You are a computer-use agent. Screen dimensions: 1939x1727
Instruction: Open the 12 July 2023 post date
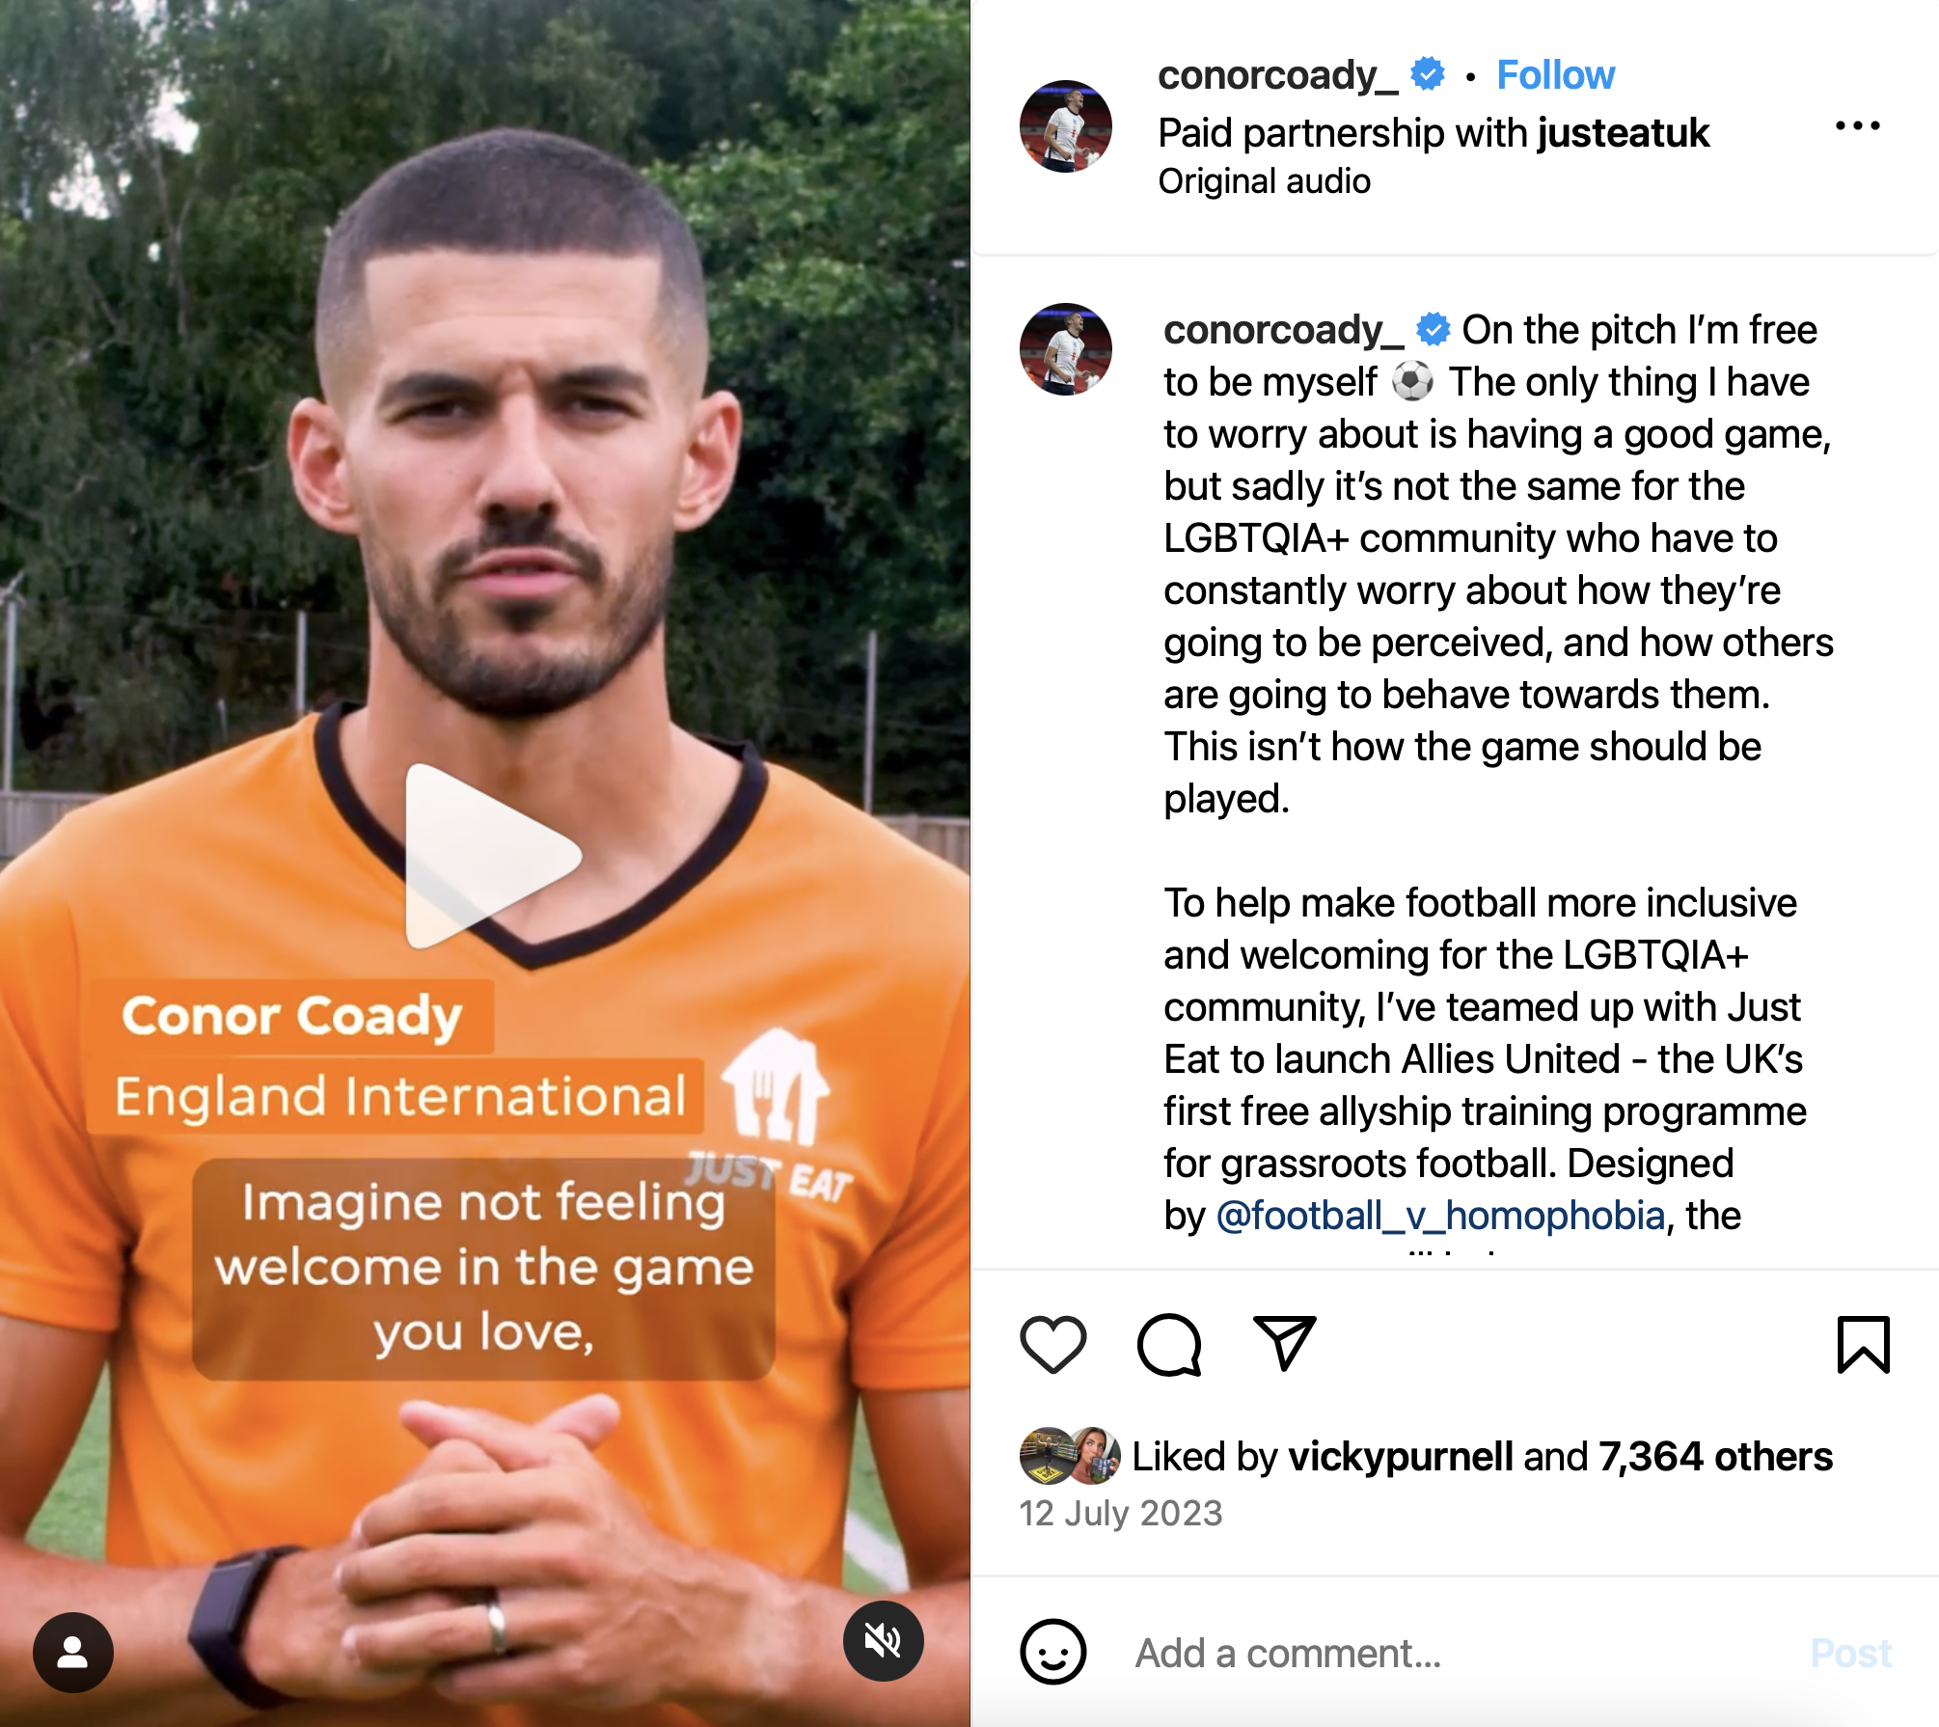click(x=1120, y=1513)
